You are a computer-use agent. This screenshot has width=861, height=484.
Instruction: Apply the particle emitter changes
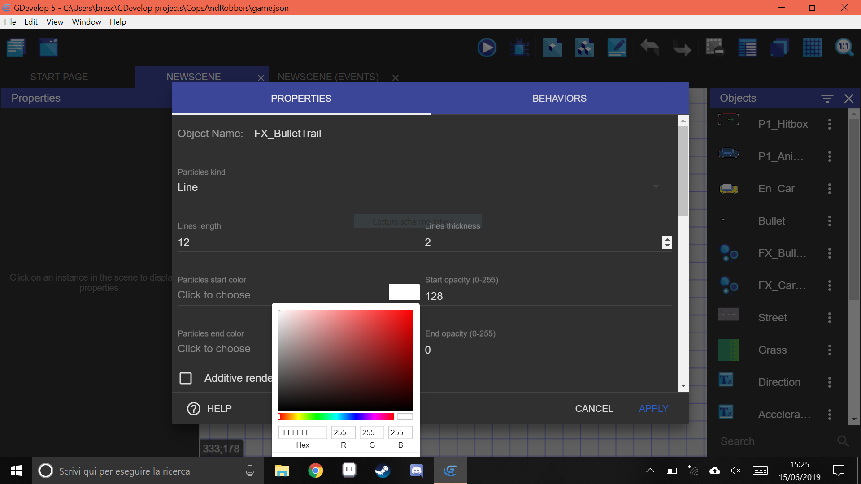653,408
